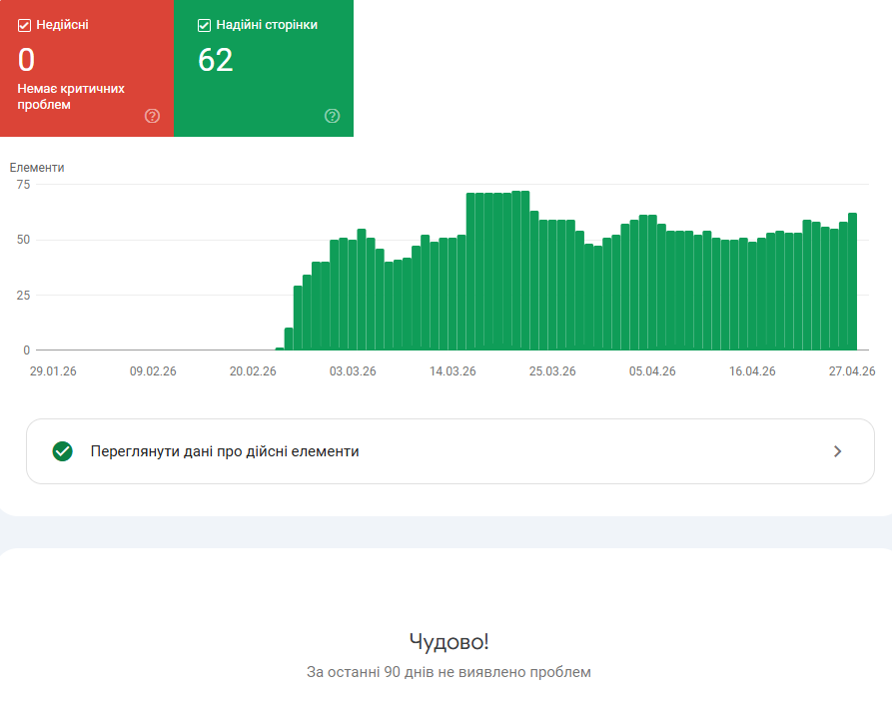Screen dimensions: 892x704
Task: Select the green Надійні сторінки card showing 62
Action: (x=264, y=68)
